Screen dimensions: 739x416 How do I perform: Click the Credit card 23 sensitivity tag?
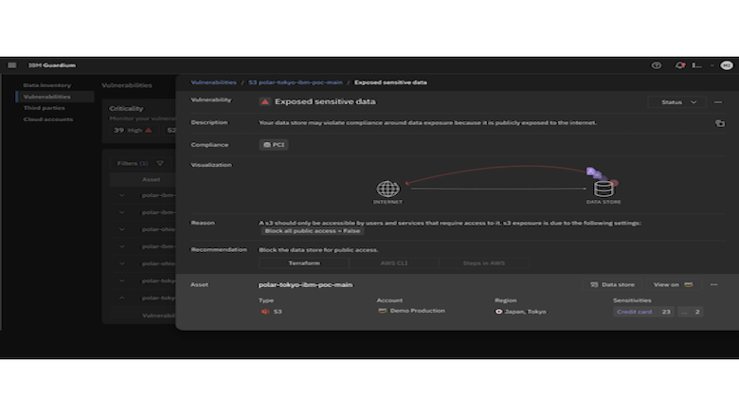(643, 312)
